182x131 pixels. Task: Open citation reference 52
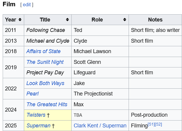click(x=158, y=124)
